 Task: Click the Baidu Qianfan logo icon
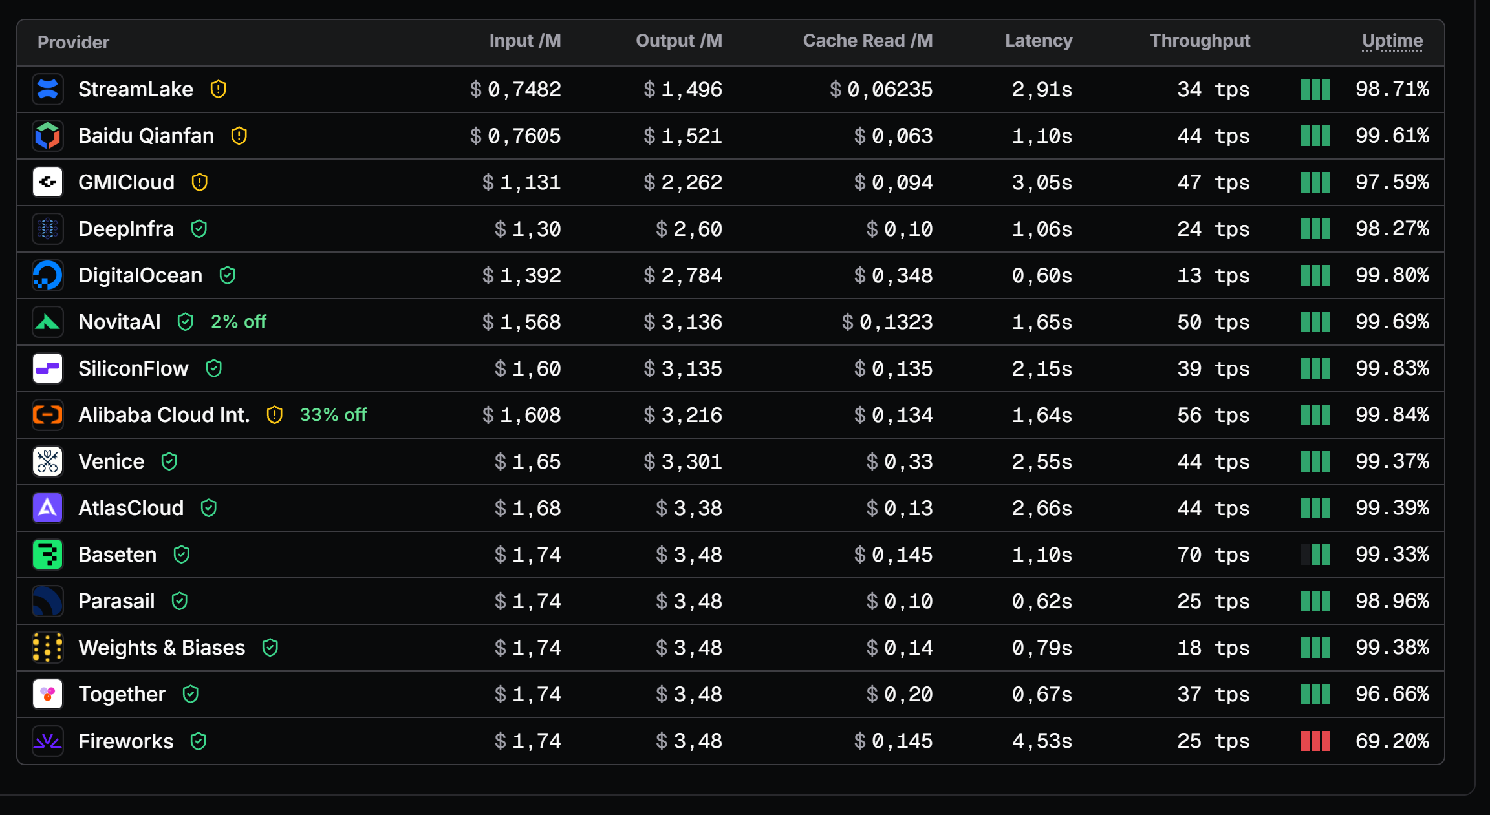tap(48, 136)
